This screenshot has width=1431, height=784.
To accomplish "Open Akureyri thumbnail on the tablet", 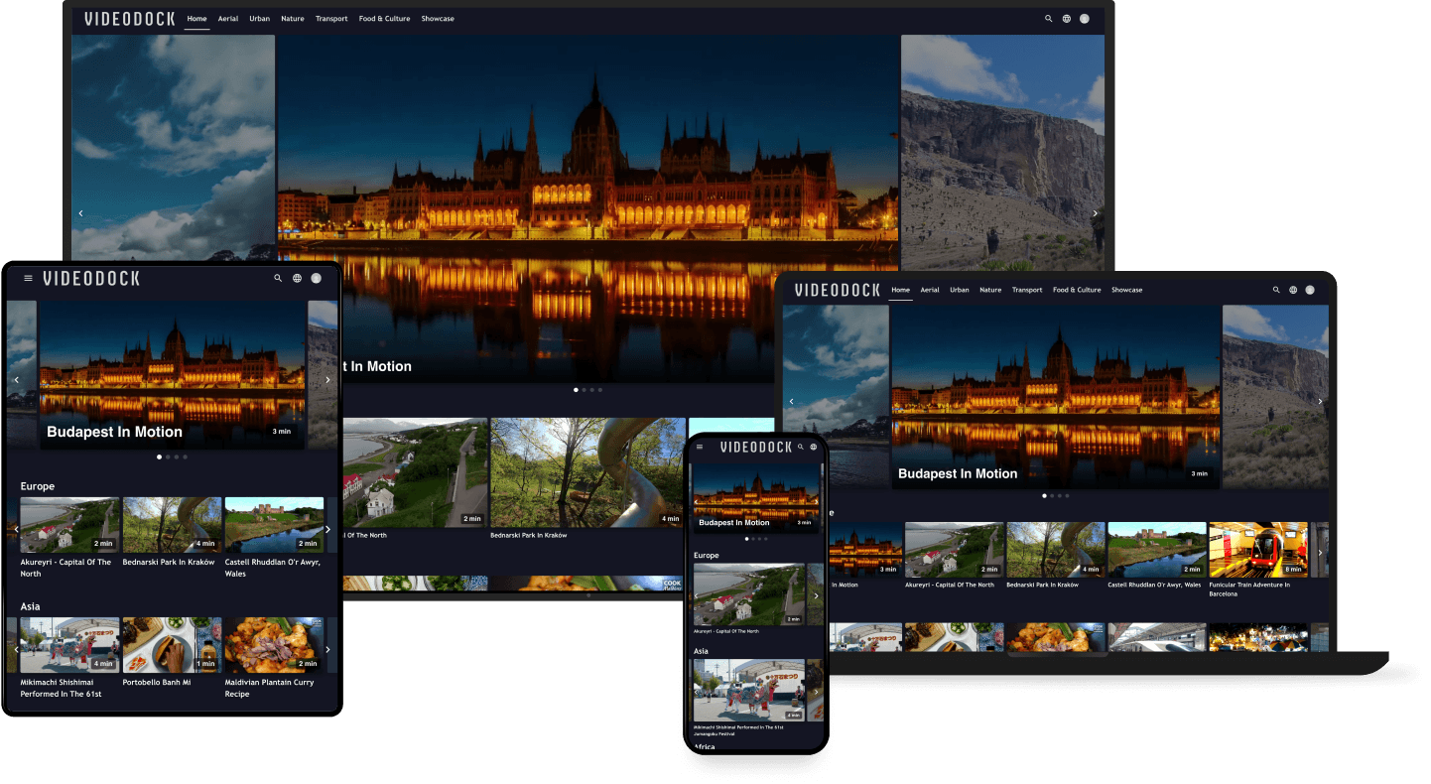I will pyautogui.click(x=69, y=525).
